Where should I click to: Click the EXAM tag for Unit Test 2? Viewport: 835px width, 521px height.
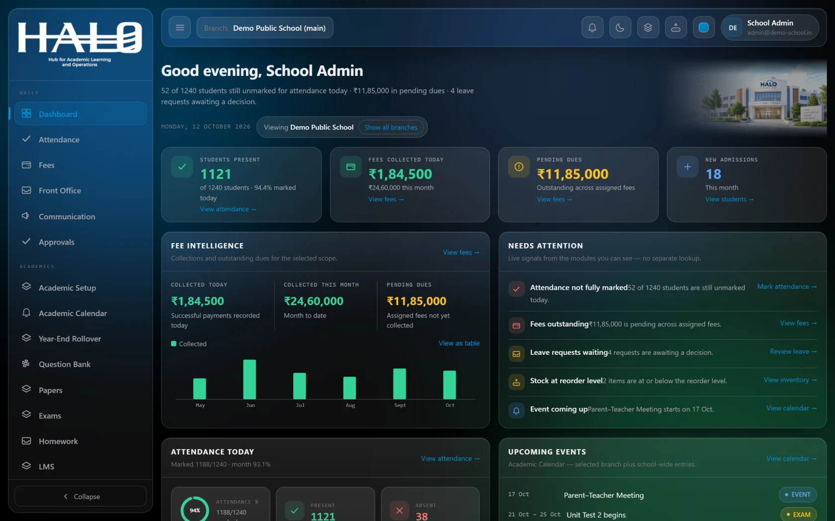799,515
